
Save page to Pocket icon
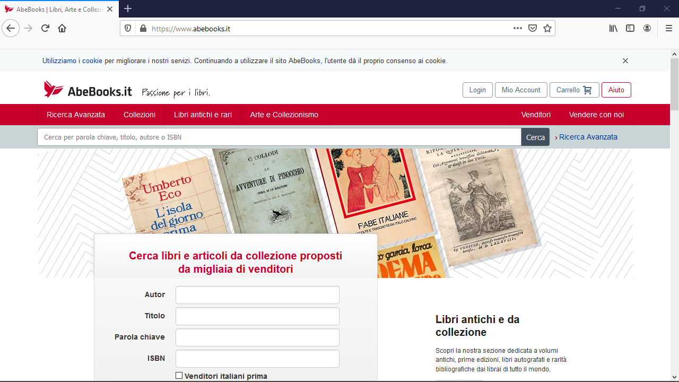533,28
